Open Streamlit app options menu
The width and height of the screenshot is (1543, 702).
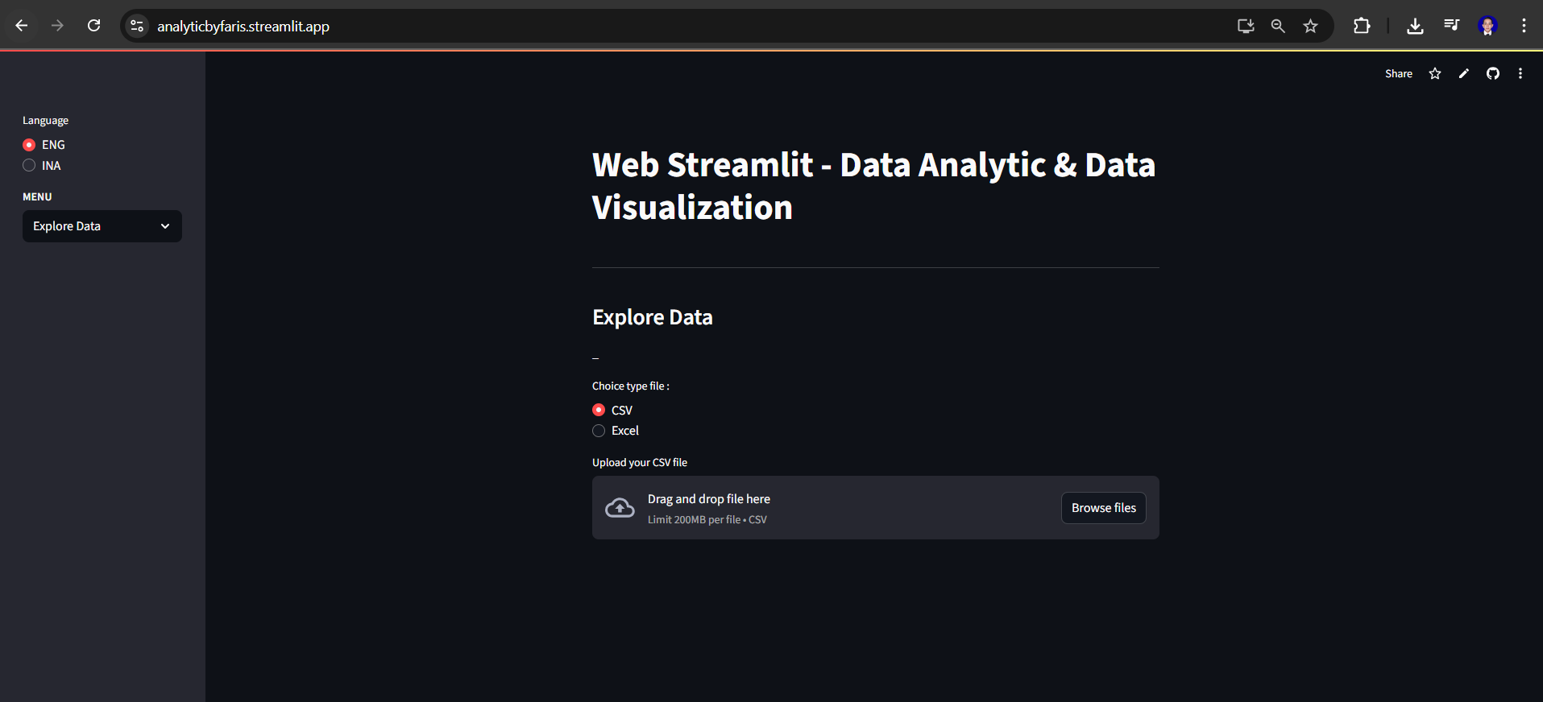pyautogui.click(x=1520, y=73)
